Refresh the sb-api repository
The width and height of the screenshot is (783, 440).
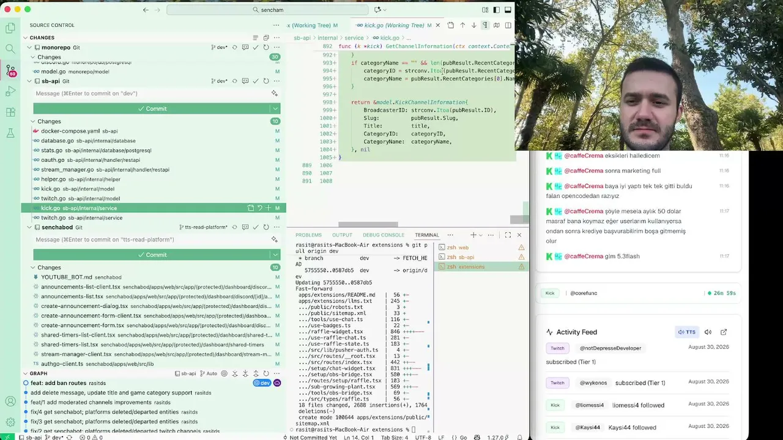(266, 81)
